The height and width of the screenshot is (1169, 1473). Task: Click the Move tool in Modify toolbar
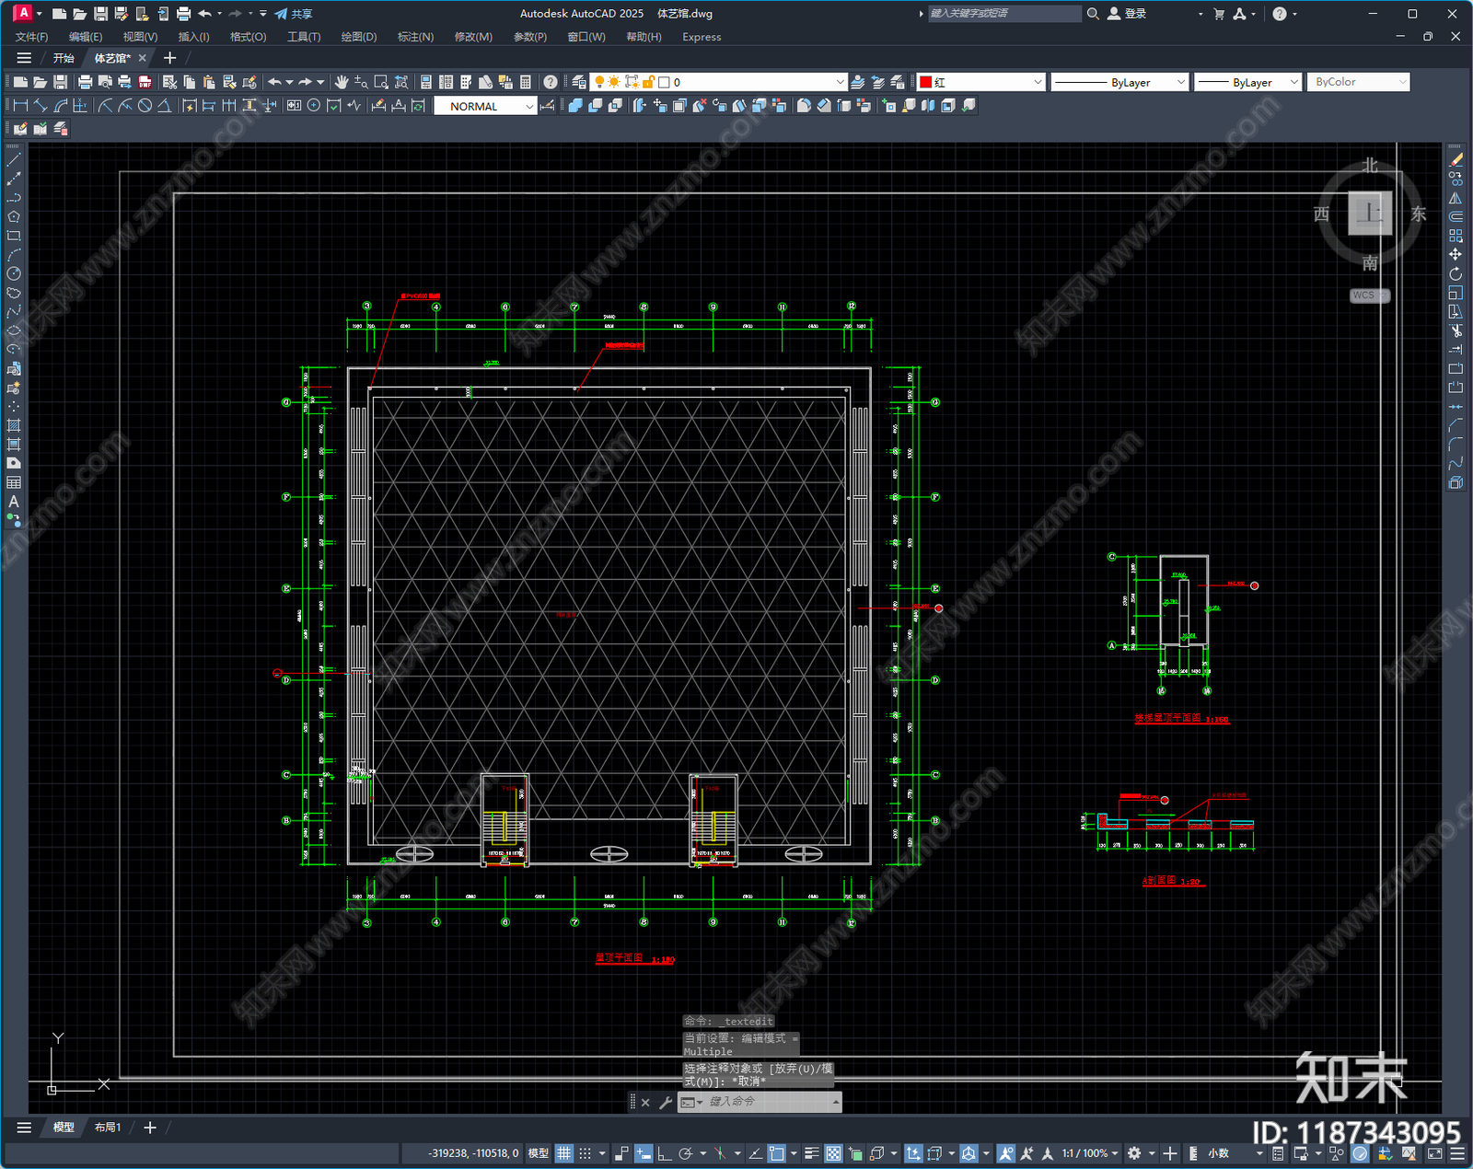pos(1456,254)
